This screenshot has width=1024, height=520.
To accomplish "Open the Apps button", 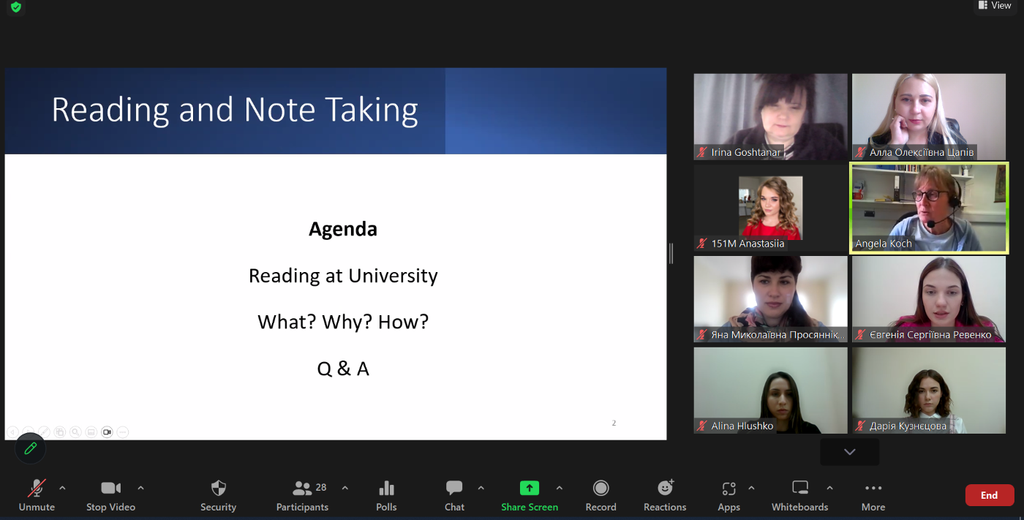I will (729, 495).
